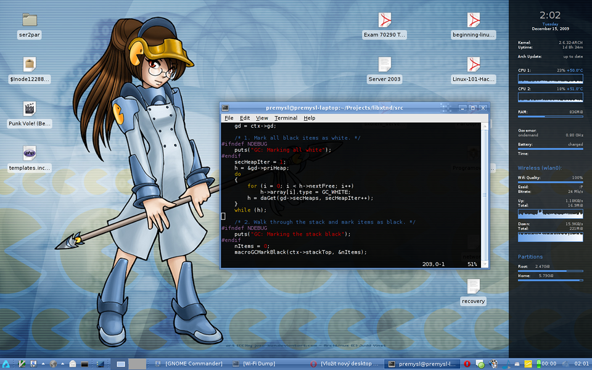
Task: Open the mail envelope launcher
Action: pyautogui.click(x=73, y=364)
